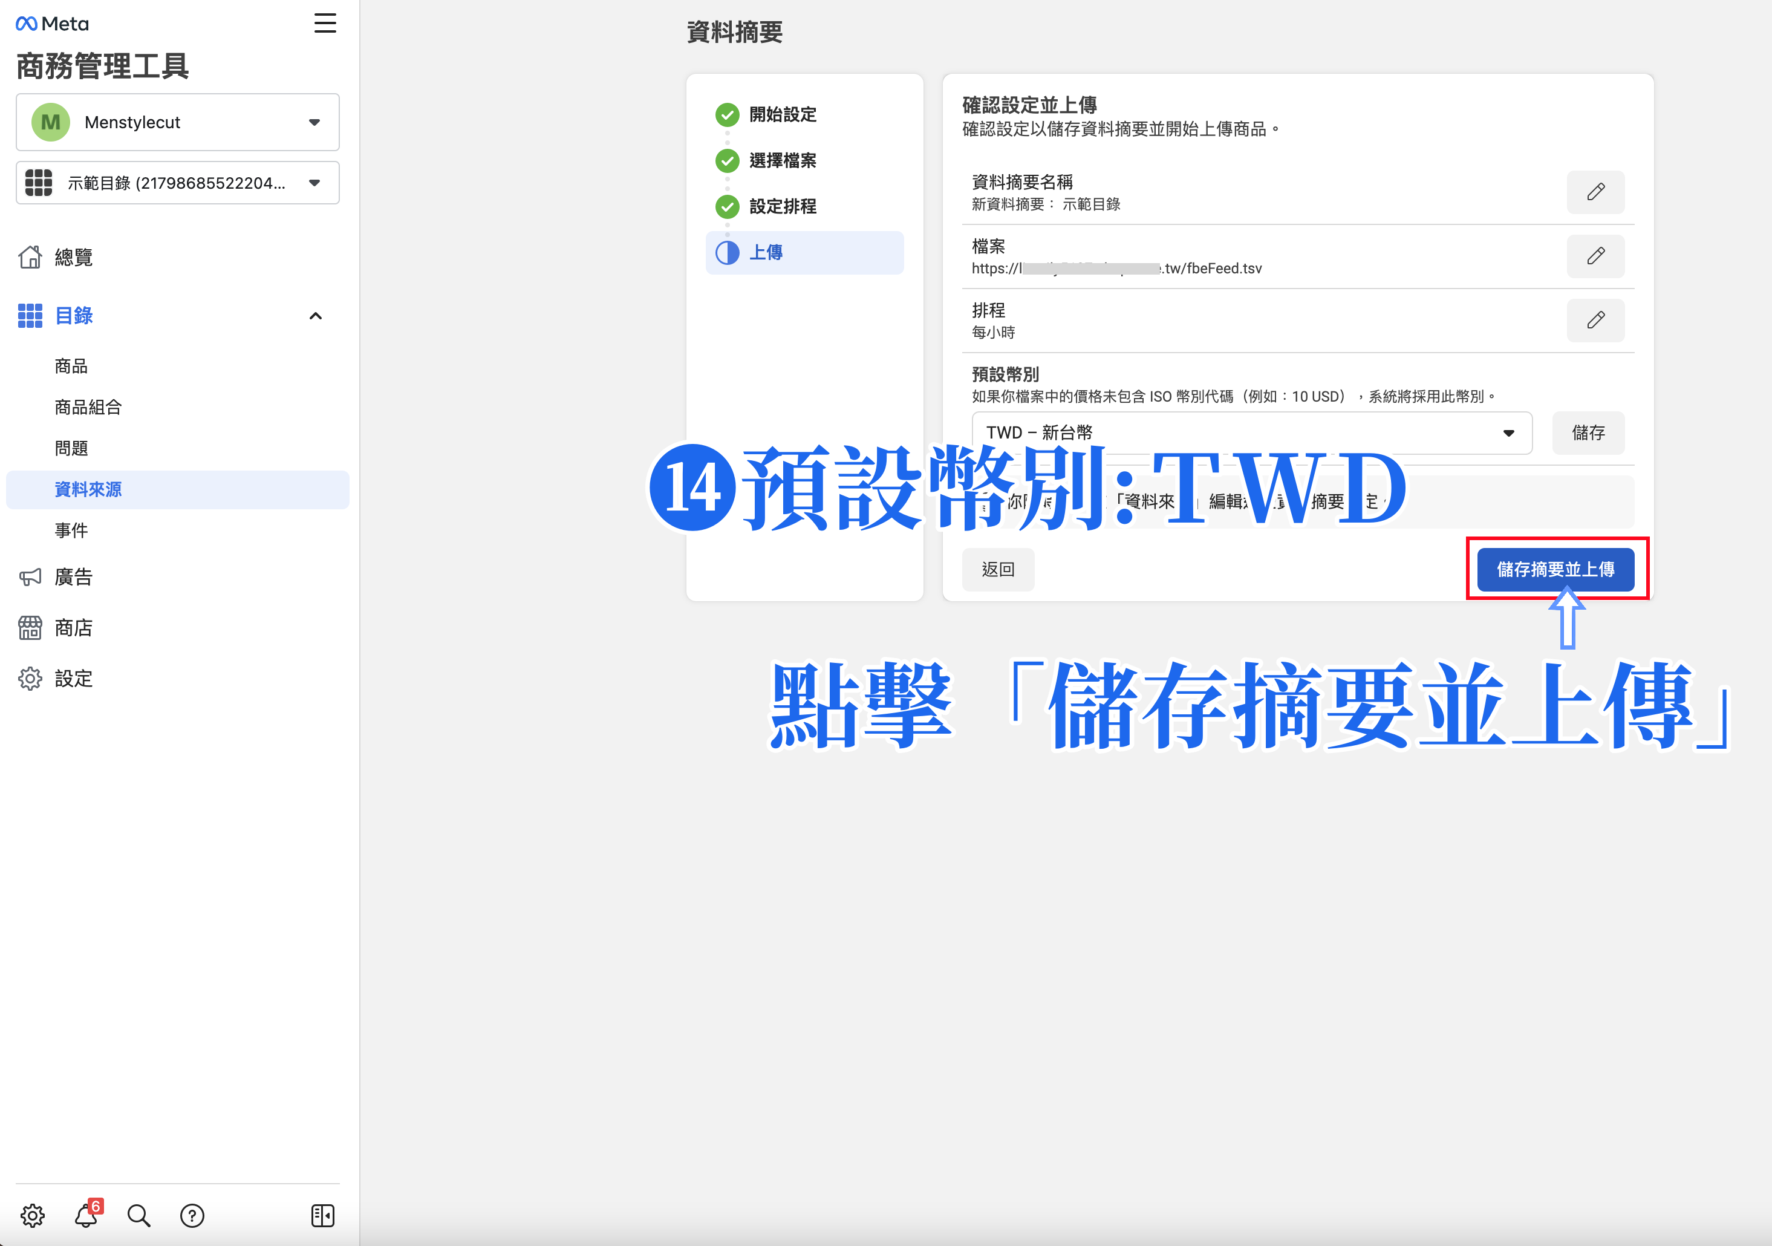Open the Menstylecut account dropdown
Image resolution: width=1772 pixels, height=1246 pixels.
pos(178,122)
